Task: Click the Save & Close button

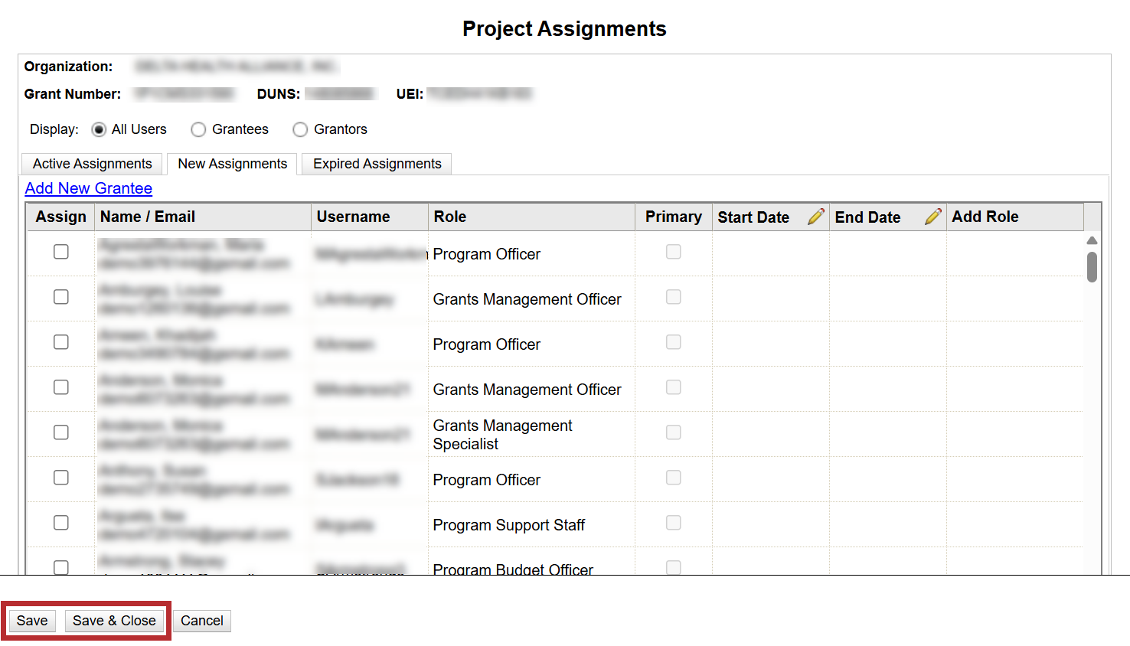Action: click(114, 621)
